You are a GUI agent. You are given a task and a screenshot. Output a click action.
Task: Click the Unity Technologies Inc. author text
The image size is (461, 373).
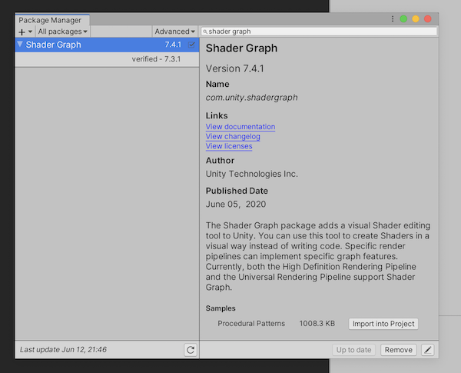(252, 174)
